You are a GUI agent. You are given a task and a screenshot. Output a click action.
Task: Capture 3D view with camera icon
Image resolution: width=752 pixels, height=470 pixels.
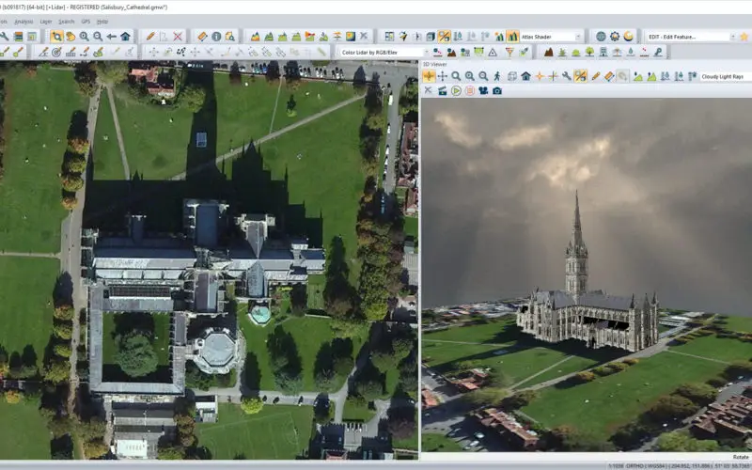tap(497, 90)
